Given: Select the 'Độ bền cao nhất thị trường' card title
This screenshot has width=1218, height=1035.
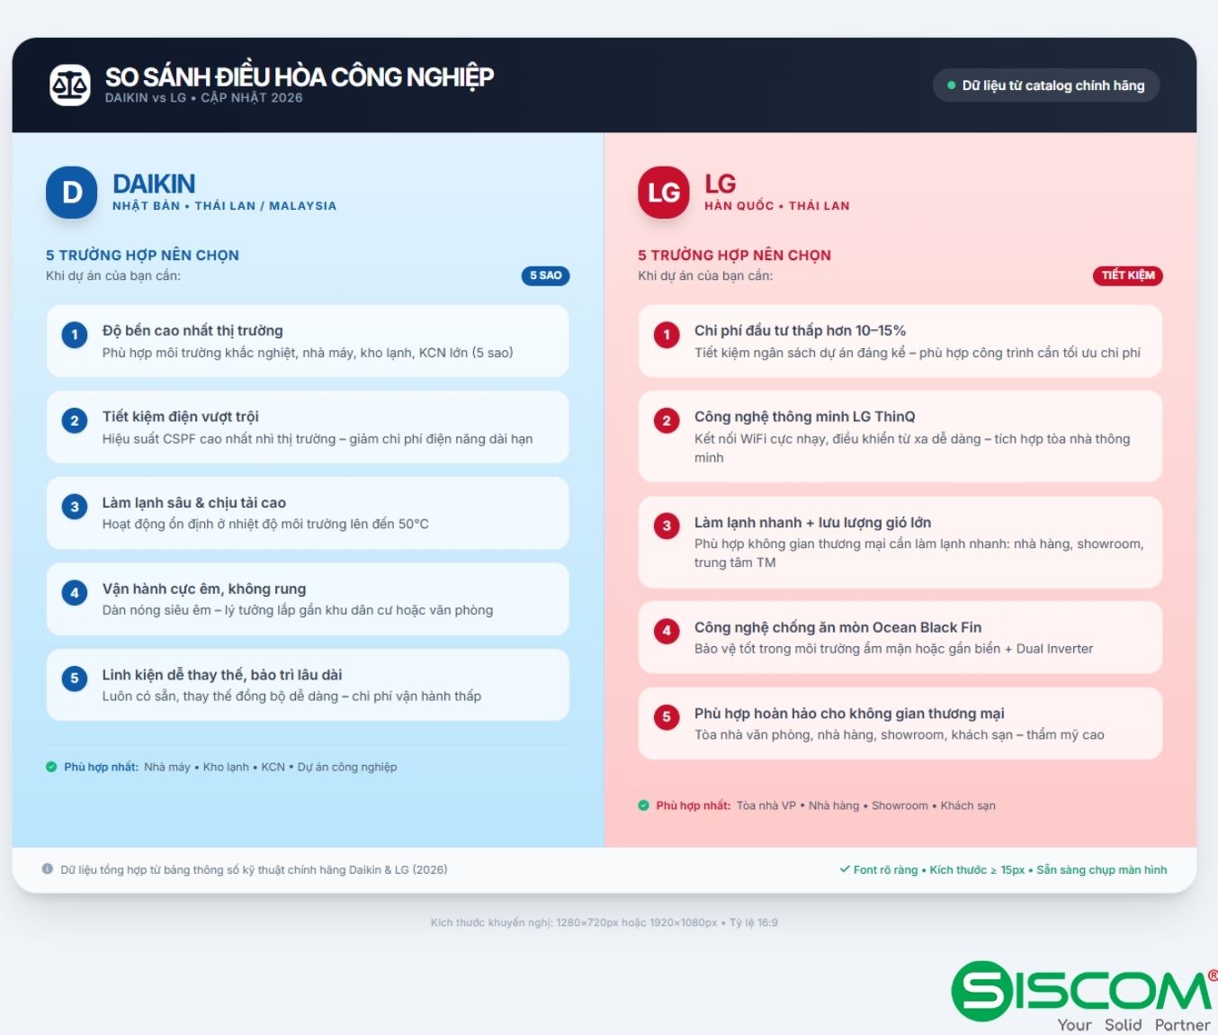Looking at the screenshot, I should click(193, 330).
